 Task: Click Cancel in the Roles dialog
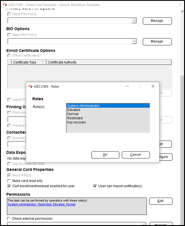pos(136,155)
